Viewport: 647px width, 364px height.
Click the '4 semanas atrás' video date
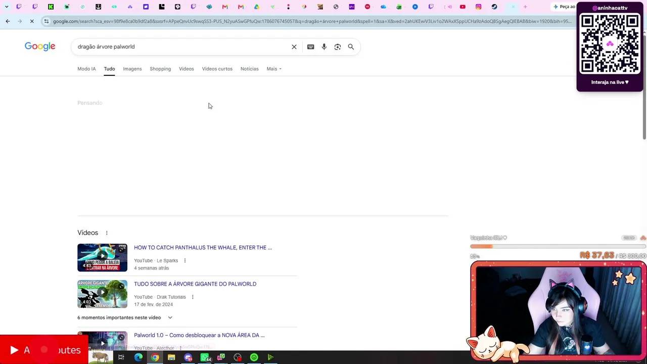click(152, 268)
